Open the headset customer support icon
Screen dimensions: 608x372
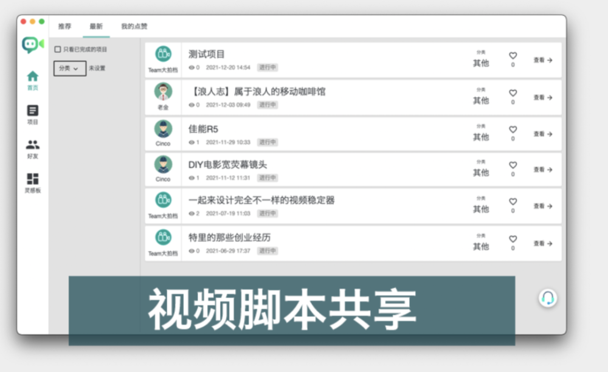548,298
